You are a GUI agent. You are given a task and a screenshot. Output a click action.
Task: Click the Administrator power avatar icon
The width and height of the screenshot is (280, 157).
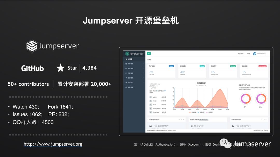[255, 54]
